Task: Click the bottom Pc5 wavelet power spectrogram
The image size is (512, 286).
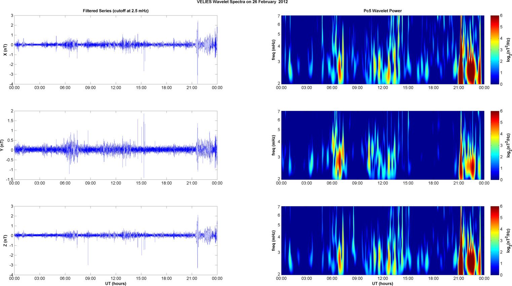Action: pyautogui.click(x=382, y=241)
